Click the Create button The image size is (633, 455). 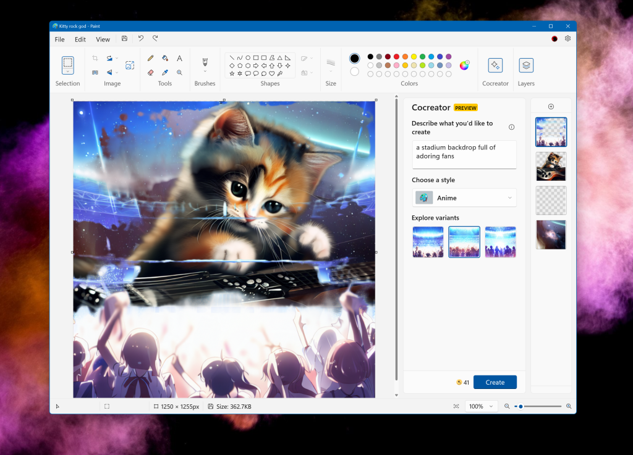pyautogui.click(x=495, y=382)
